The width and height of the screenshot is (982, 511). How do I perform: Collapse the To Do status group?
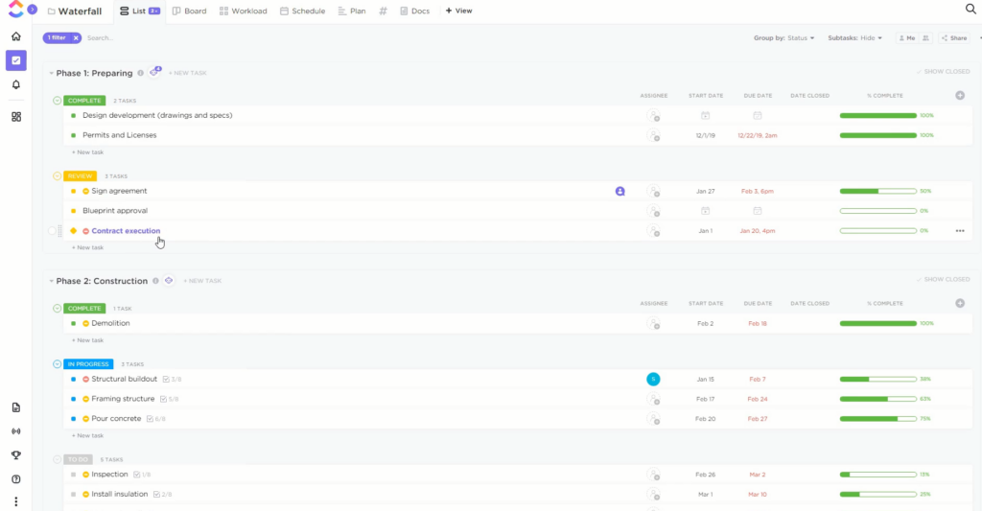[x=57, y=459]
